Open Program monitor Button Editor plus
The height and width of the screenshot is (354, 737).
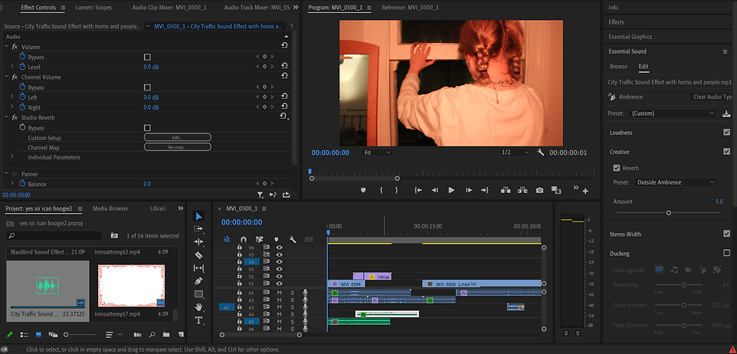pos(585,191)
